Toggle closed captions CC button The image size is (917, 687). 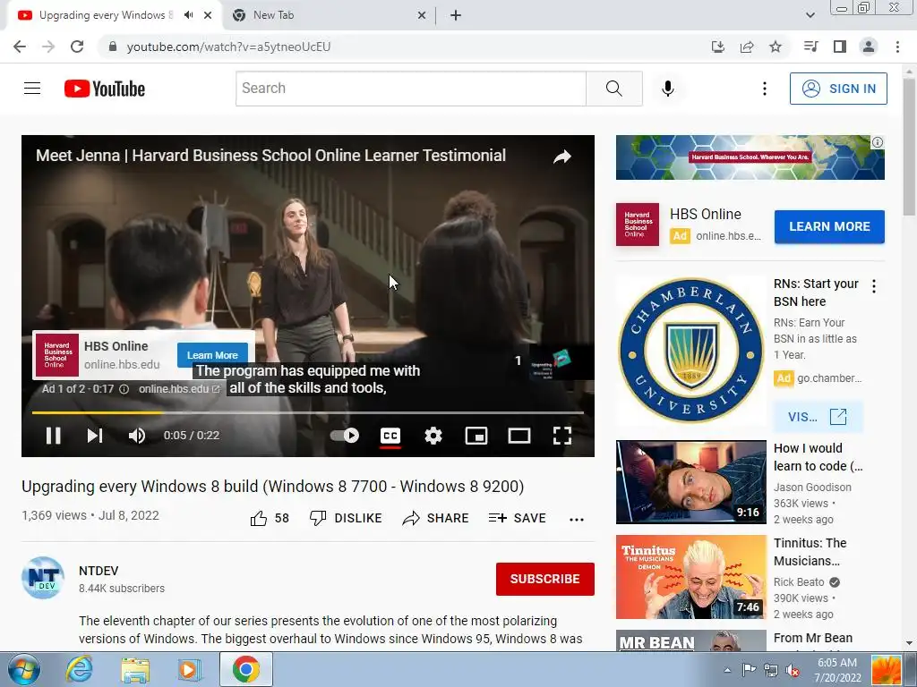(x=390, y=436)
